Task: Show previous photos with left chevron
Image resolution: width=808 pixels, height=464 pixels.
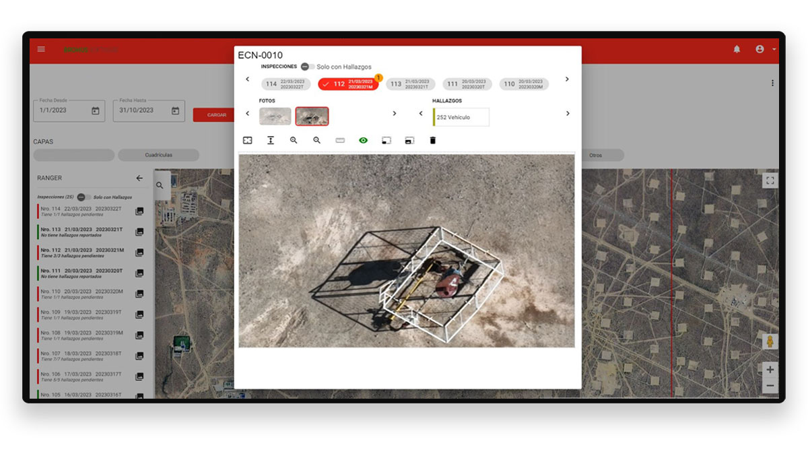Action: coord(247,114)
